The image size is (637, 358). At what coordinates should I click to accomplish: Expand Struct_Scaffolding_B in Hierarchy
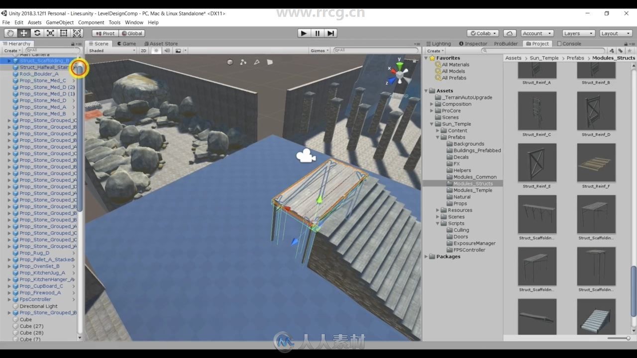(x=9, y=61)
